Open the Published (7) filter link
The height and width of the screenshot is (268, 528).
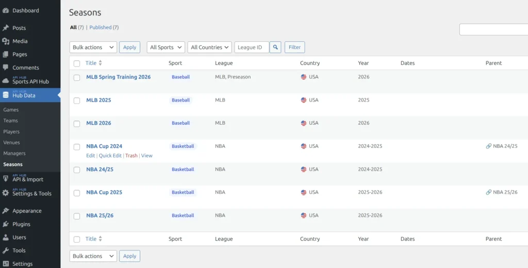coord(104,27)
